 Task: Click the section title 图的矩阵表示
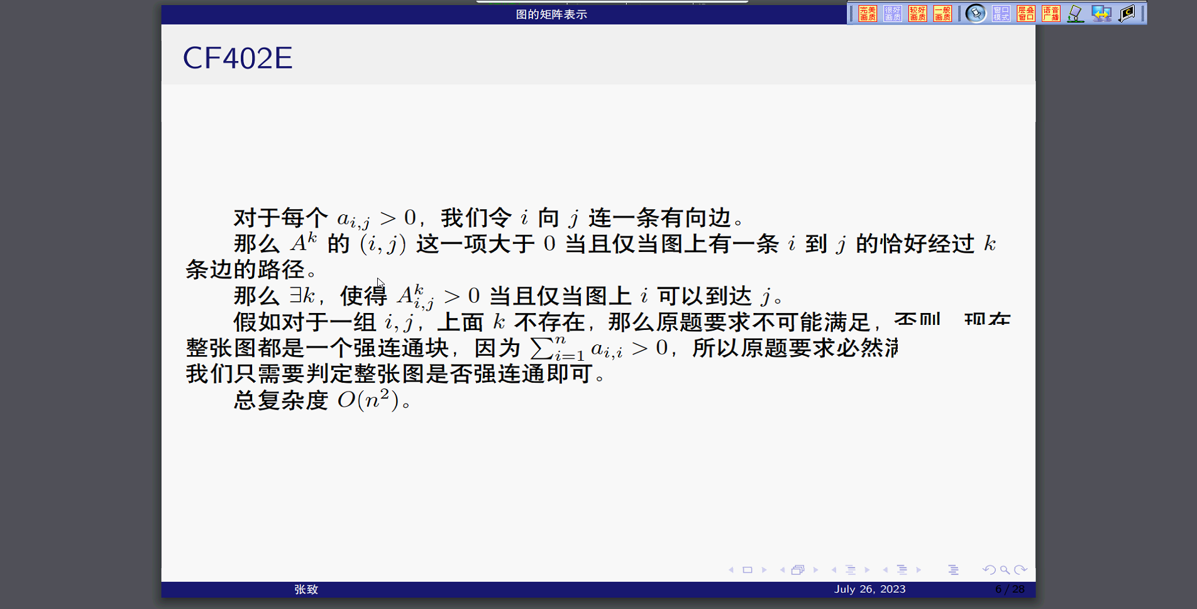coord(551,14)
